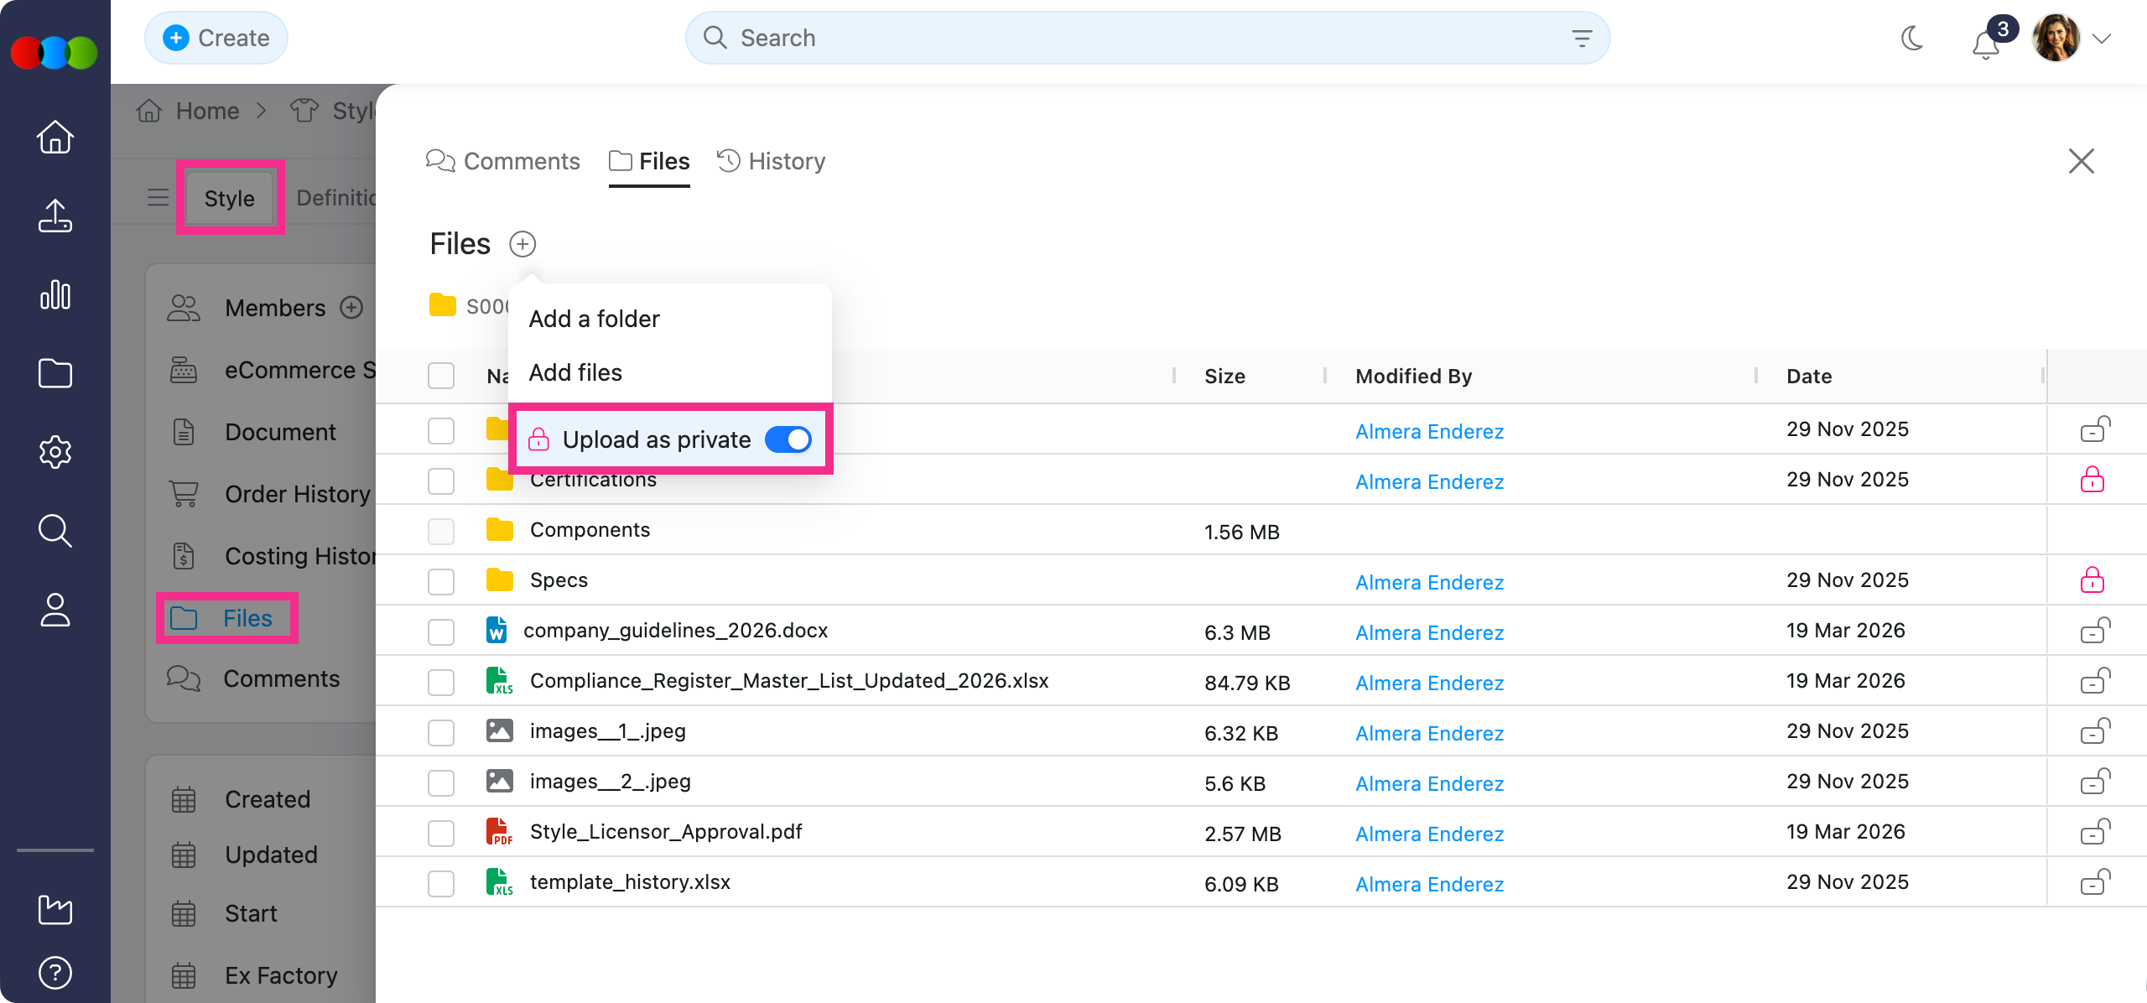The height and width of the screenshot is (1003, 2147).
Task: Check the box for company_guidelines_2026.docx
Action: (441, 631)
